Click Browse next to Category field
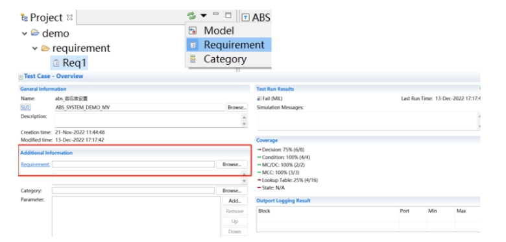This screenshot has height=242, width=506. pyautogui.click(x=232, y=191)
